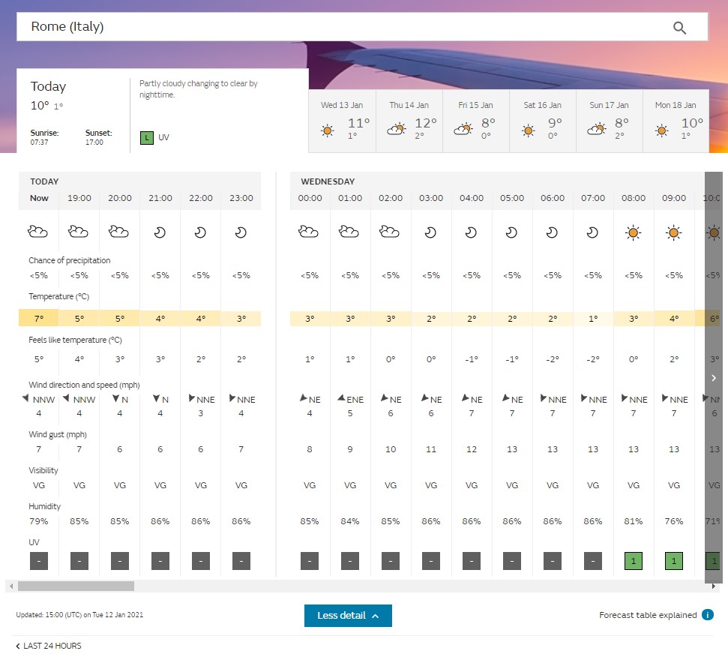
Task: Click the sunrise sun icon at 08:00 Wednesday
Action: [634, 232]
